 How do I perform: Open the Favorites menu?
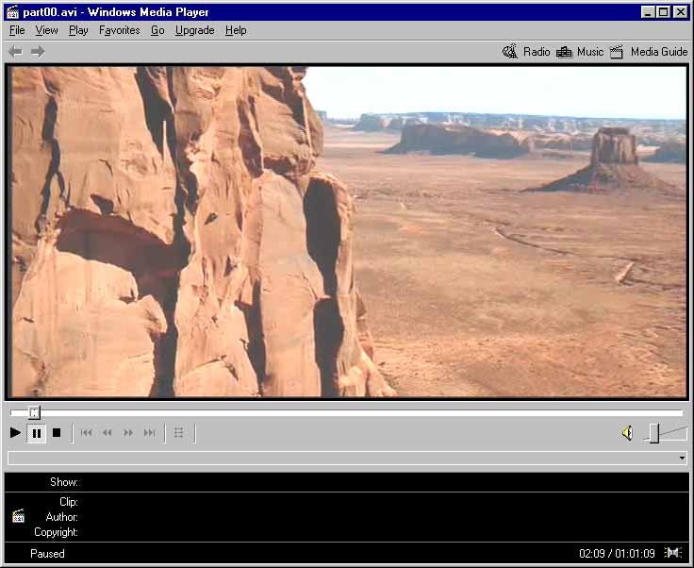tap(119, 30)
